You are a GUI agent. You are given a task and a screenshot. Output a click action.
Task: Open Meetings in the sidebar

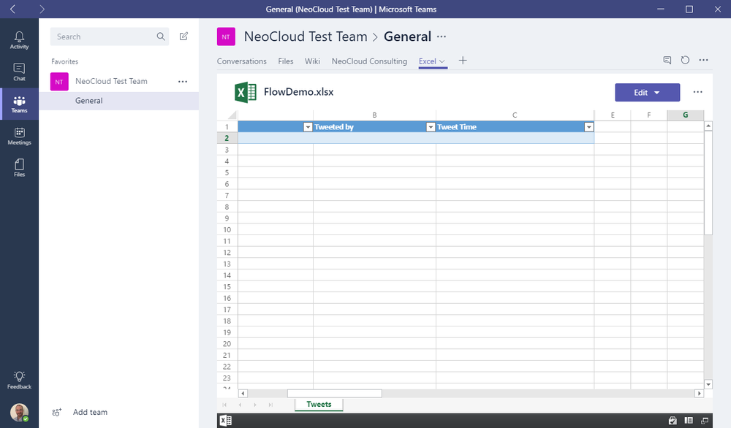[19, 136]
